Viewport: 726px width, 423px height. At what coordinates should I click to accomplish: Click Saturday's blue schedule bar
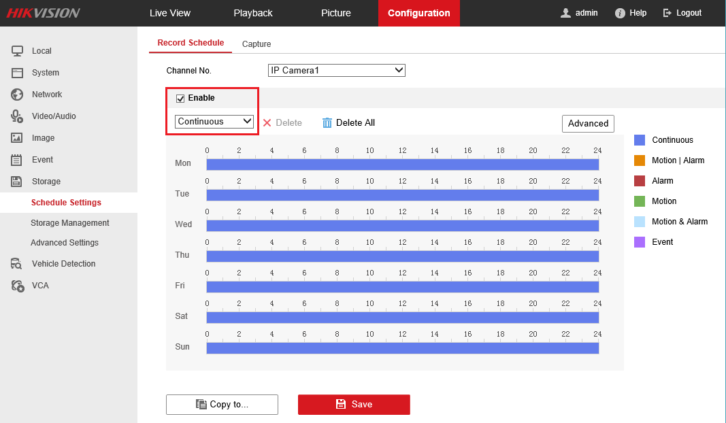[402, 318]
